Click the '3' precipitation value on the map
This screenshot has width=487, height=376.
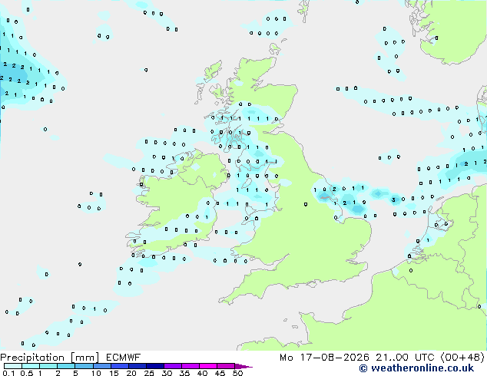394,200
